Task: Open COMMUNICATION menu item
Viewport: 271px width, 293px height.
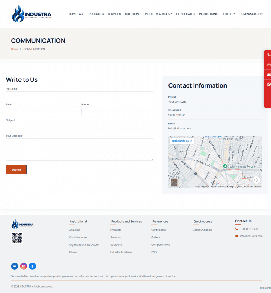Action: point(251,14)
